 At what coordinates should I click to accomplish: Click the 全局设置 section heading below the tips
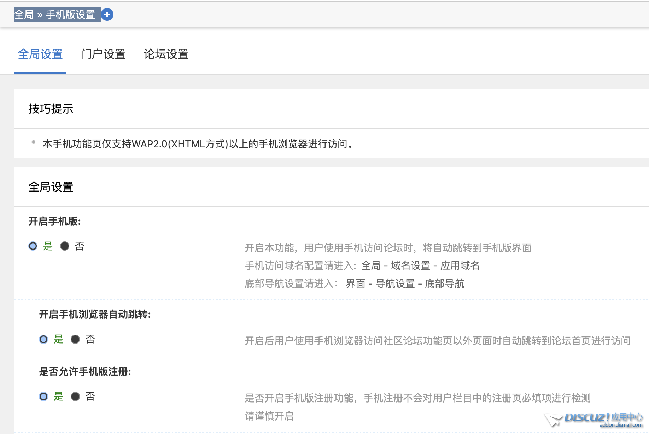(51, 187)
